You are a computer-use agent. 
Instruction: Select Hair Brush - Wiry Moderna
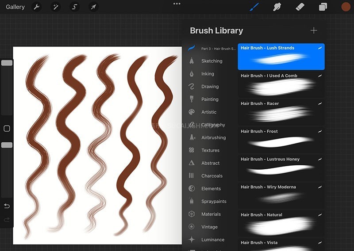click(281, 196)
